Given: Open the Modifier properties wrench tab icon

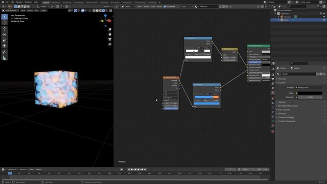Looking at the screenshot, I should pyautogui.click(x=273, y=103).
